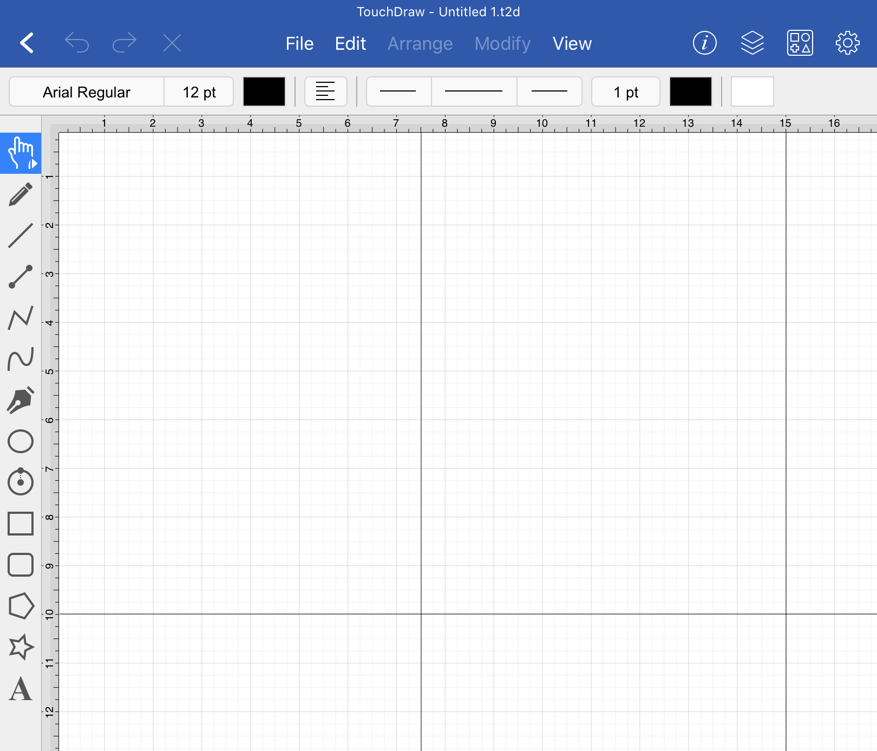Click the horizontal ruler at mark 8
The height and width of the screenshot is (751, 877).
tap(444, 124)
